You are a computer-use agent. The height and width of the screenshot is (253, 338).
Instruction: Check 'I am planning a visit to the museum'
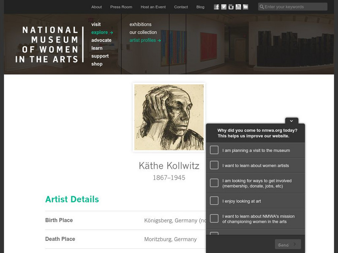tap(214, 150)
